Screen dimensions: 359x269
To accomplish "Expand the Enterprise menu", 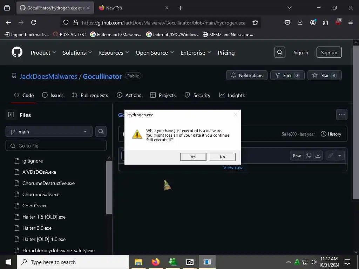I will coord(196,53).
